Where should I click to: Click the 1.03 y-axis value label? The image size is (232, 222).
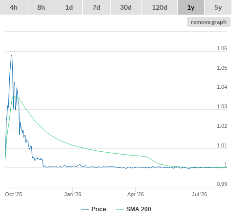coord(222,106)
